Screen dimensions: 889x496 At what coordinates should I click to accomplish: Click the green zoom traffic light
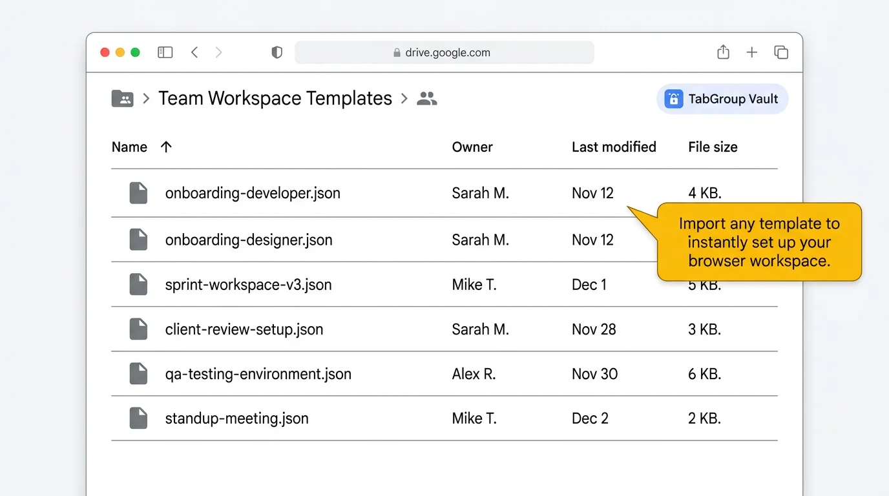tap(135, 52)
